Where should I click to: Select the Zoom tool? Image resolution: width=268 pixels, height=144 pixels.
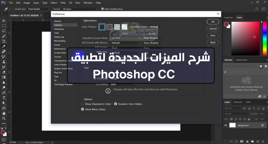tap(4, 118)
